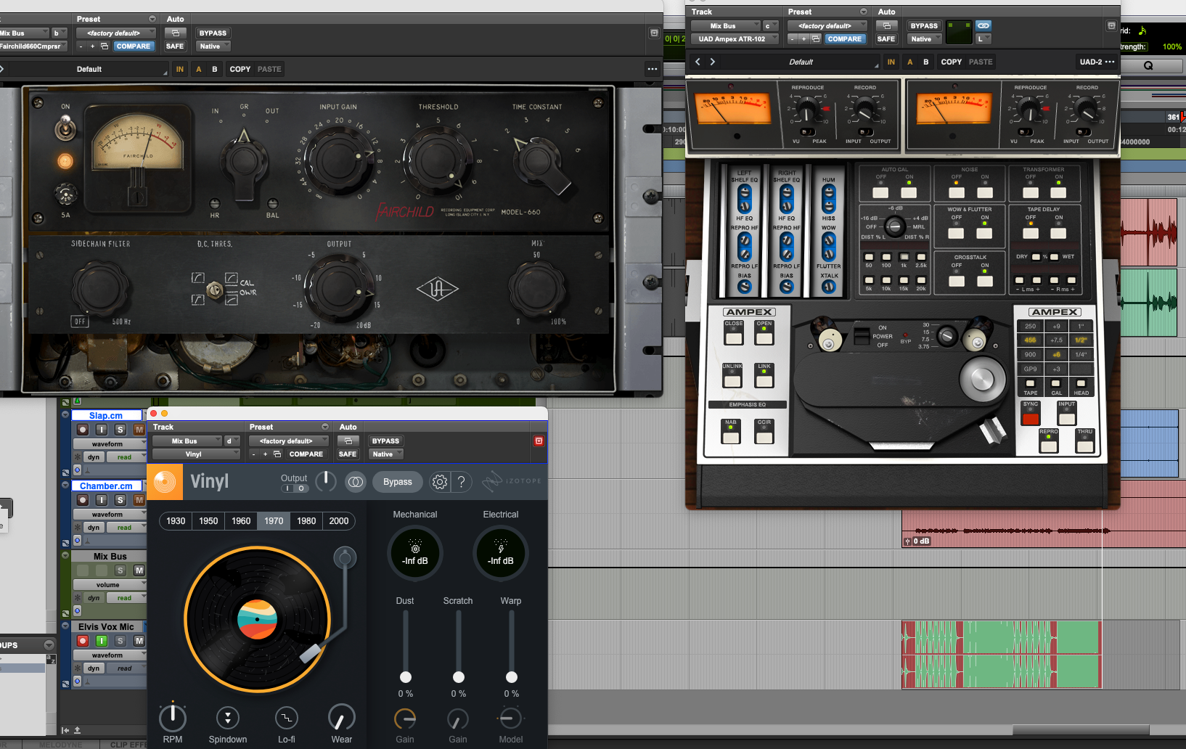This screenshot has height=749, width=1186.
Task: Go to next preset in Ampex window
Action: 713,62
